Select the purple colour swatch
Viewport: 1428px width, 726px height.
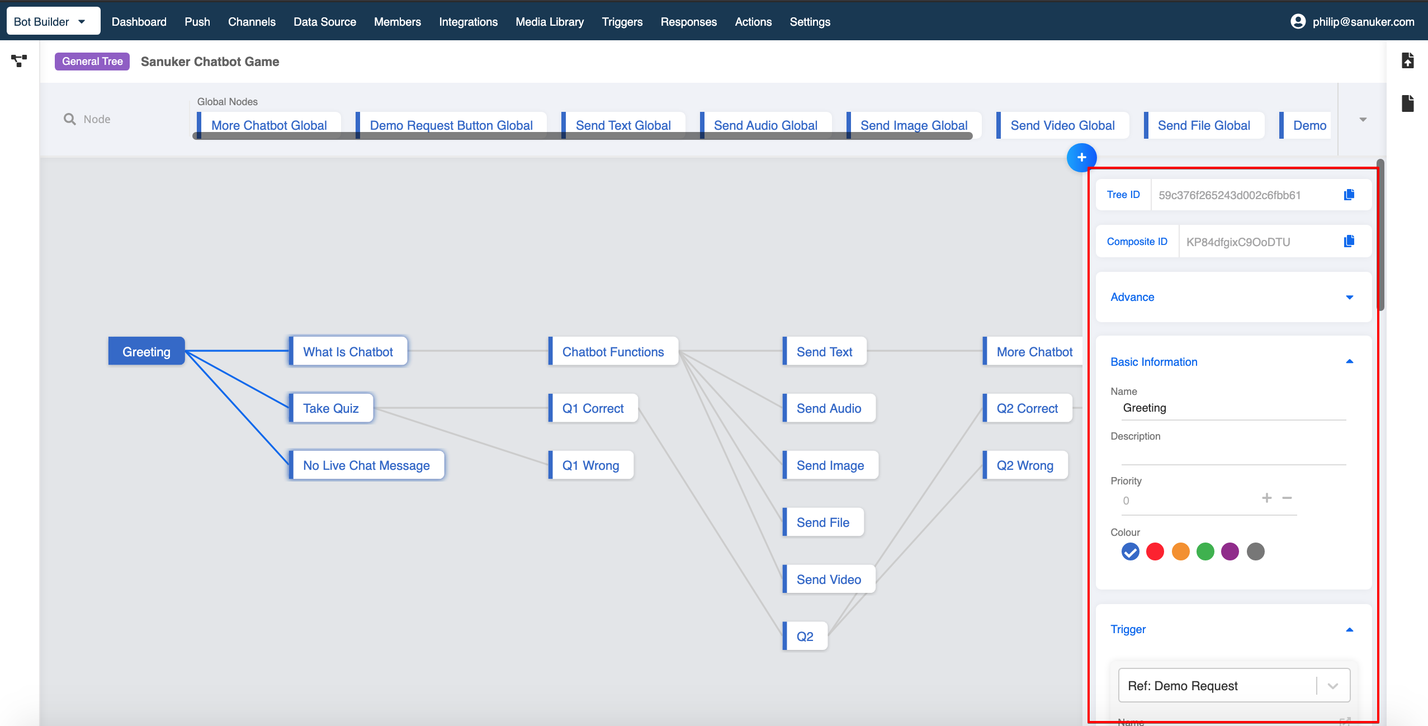point(1230,551)
